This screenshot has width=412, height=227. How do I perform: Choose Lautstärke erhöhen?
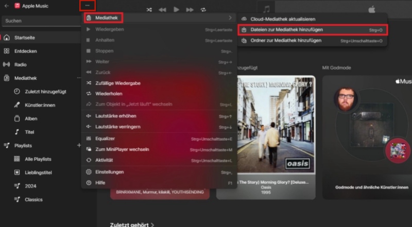pyautogui.click(x=159, y=116)
